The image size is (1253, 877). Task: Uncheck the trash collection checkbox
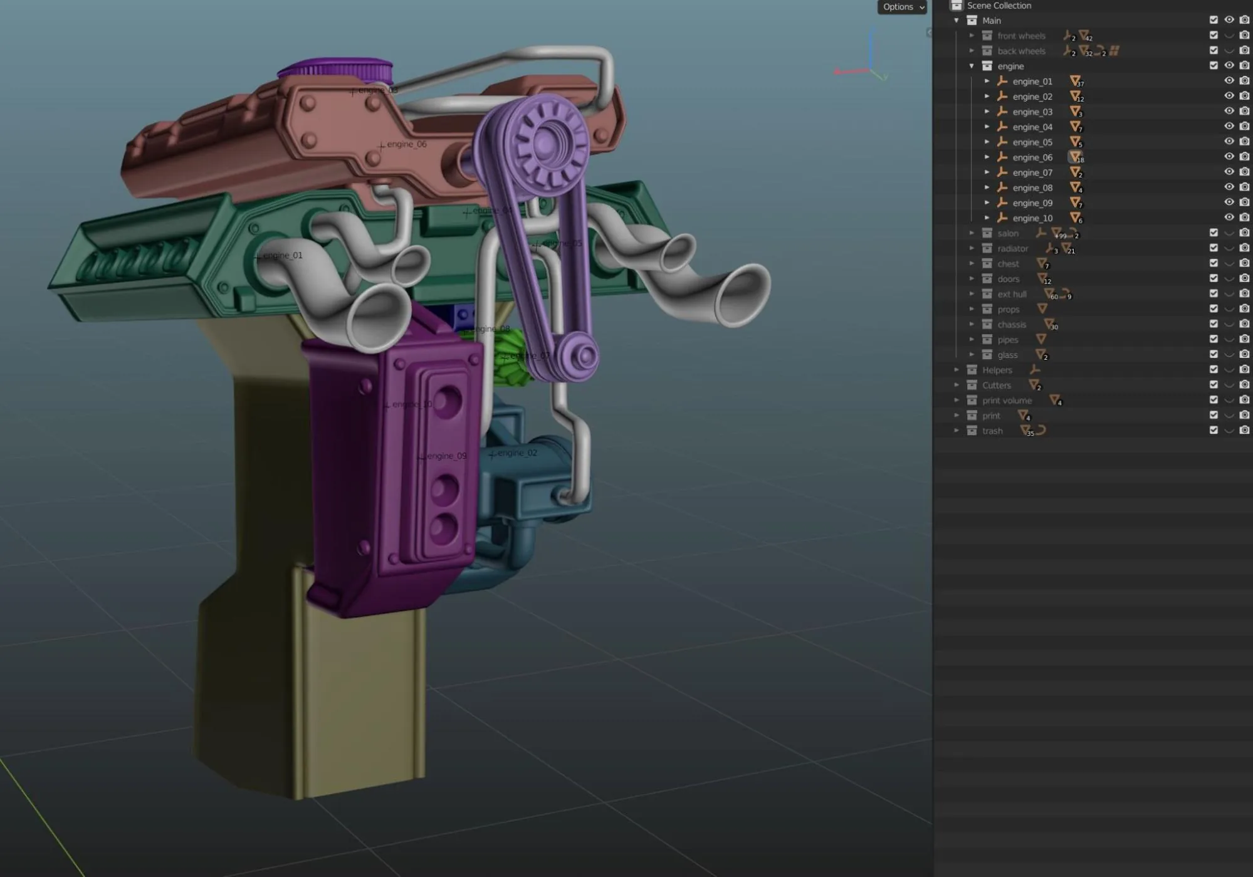[1214, 431]
